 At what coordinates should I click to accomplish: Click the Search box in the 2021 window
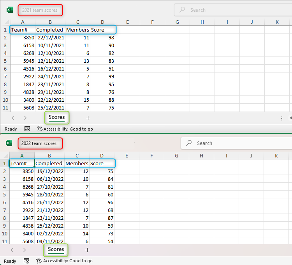click(x=230, y=10)
